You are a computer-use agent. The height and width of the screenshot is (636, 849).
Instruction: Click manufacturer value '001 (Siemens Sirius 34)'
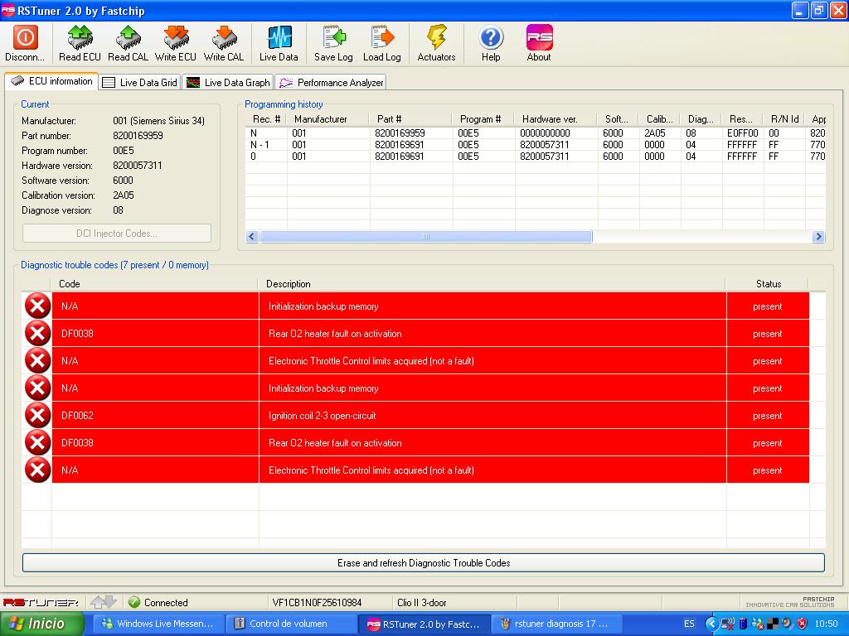pyautogui.click(x=158, y=121)
